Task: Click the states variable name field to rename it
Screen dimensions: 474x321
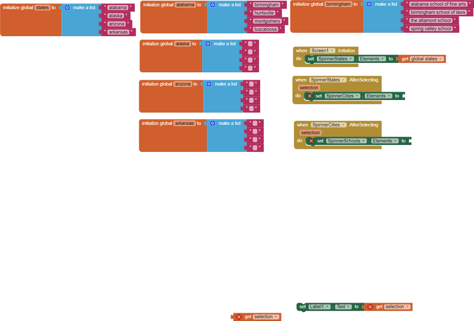Action: point(43,7)
